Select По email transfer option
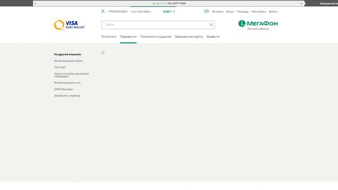The height and width of the screenshot is (190, 338). pos(60,67)
